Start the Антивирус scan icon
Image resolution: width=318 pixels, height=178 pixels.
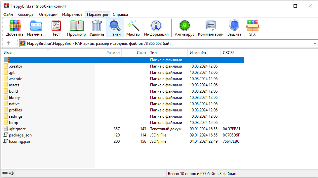coord(185,26)
